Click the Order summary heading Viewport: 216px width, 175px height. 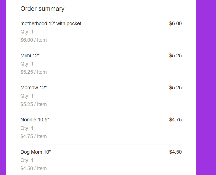click(43, 9)
